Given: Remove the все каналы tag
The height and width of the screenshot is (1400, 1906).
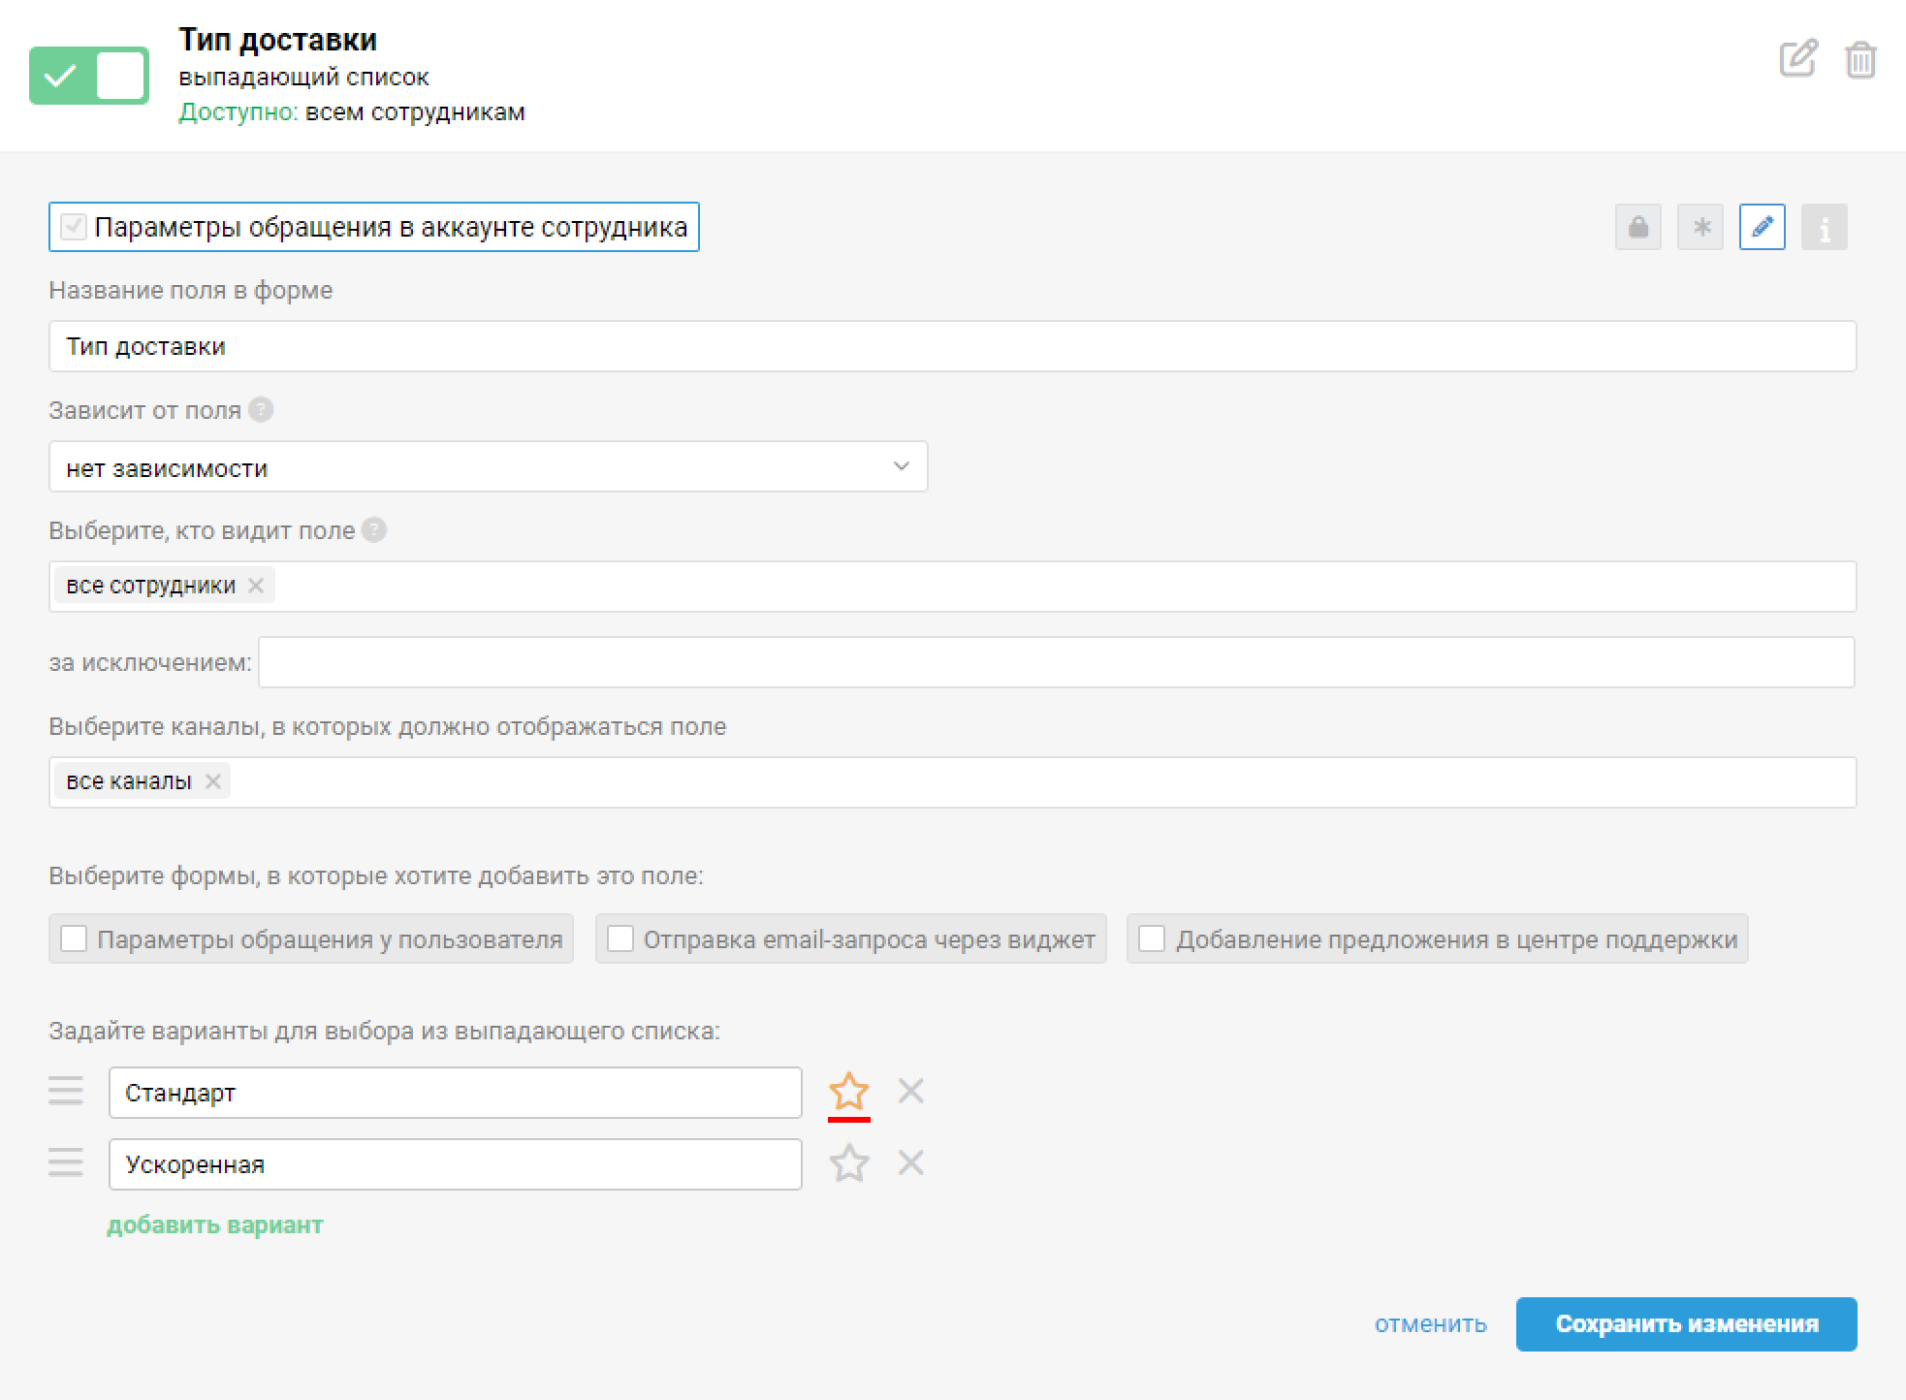Looking at the screenshot, I should coord(213,781).
